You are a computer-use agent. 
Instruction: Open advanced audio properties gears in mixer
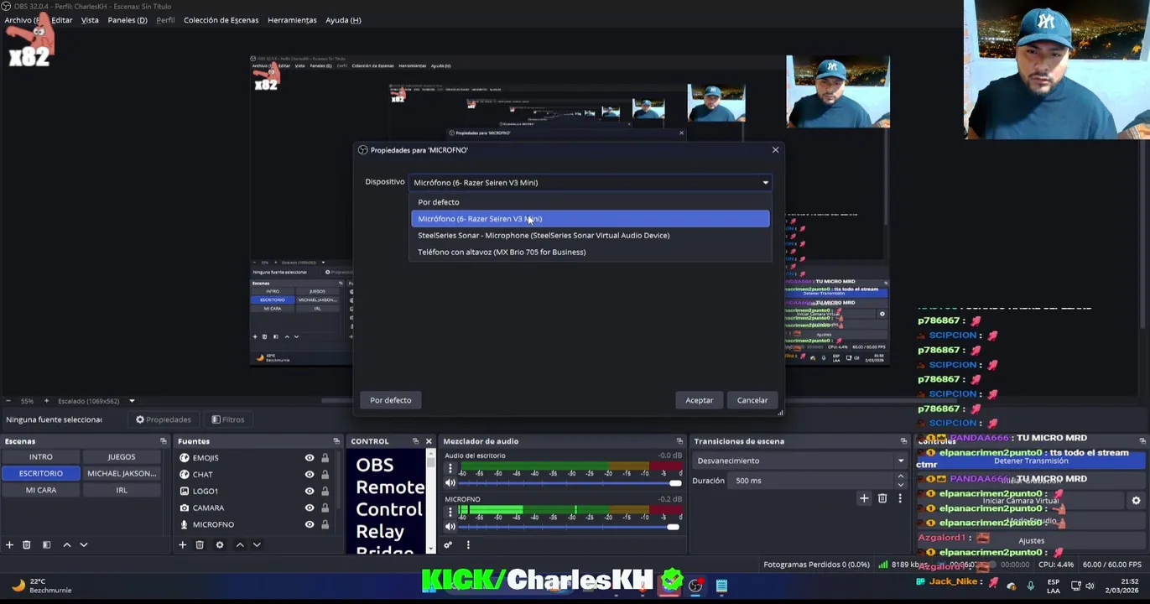(448, 544)
